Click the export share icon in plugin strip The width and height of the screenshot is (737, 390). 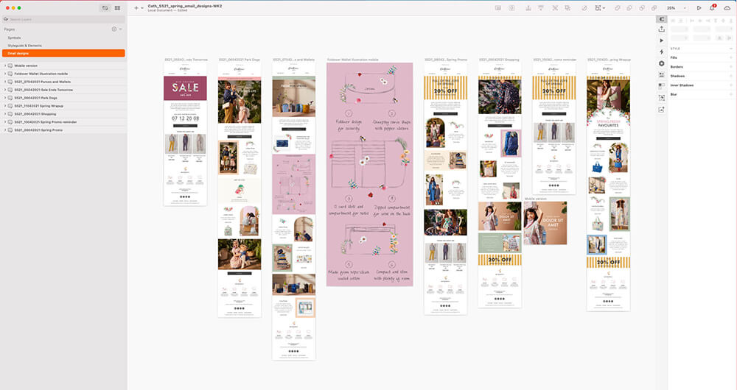pyautogui.click(x=661, y=29)
